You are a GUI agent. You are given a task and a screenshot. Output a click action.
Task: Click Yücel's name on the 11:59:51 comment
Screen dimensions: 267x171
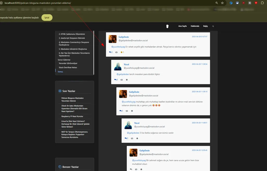137,123
